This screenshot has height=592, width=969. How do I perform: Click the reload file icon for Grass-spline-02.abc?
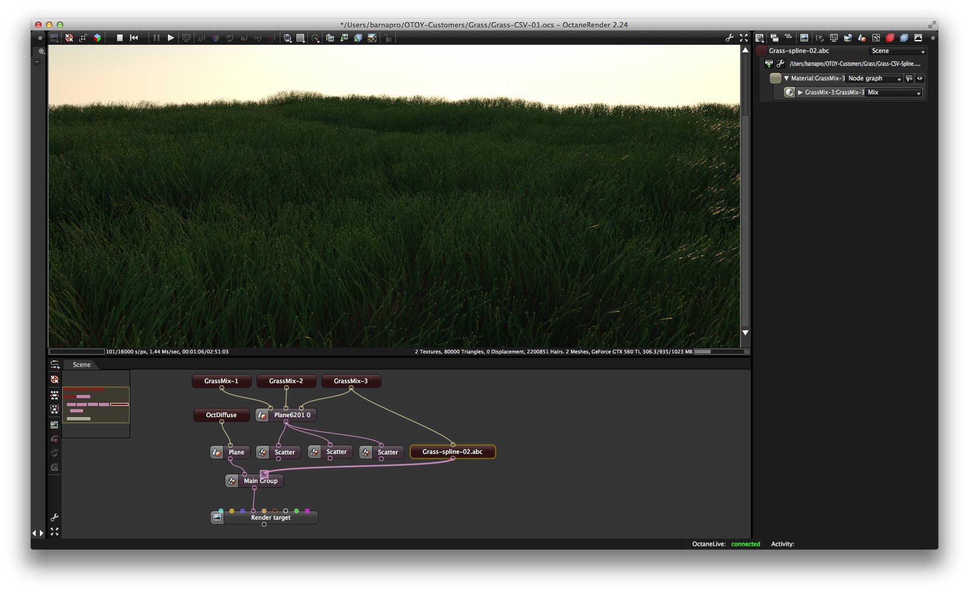pos(769,64)
